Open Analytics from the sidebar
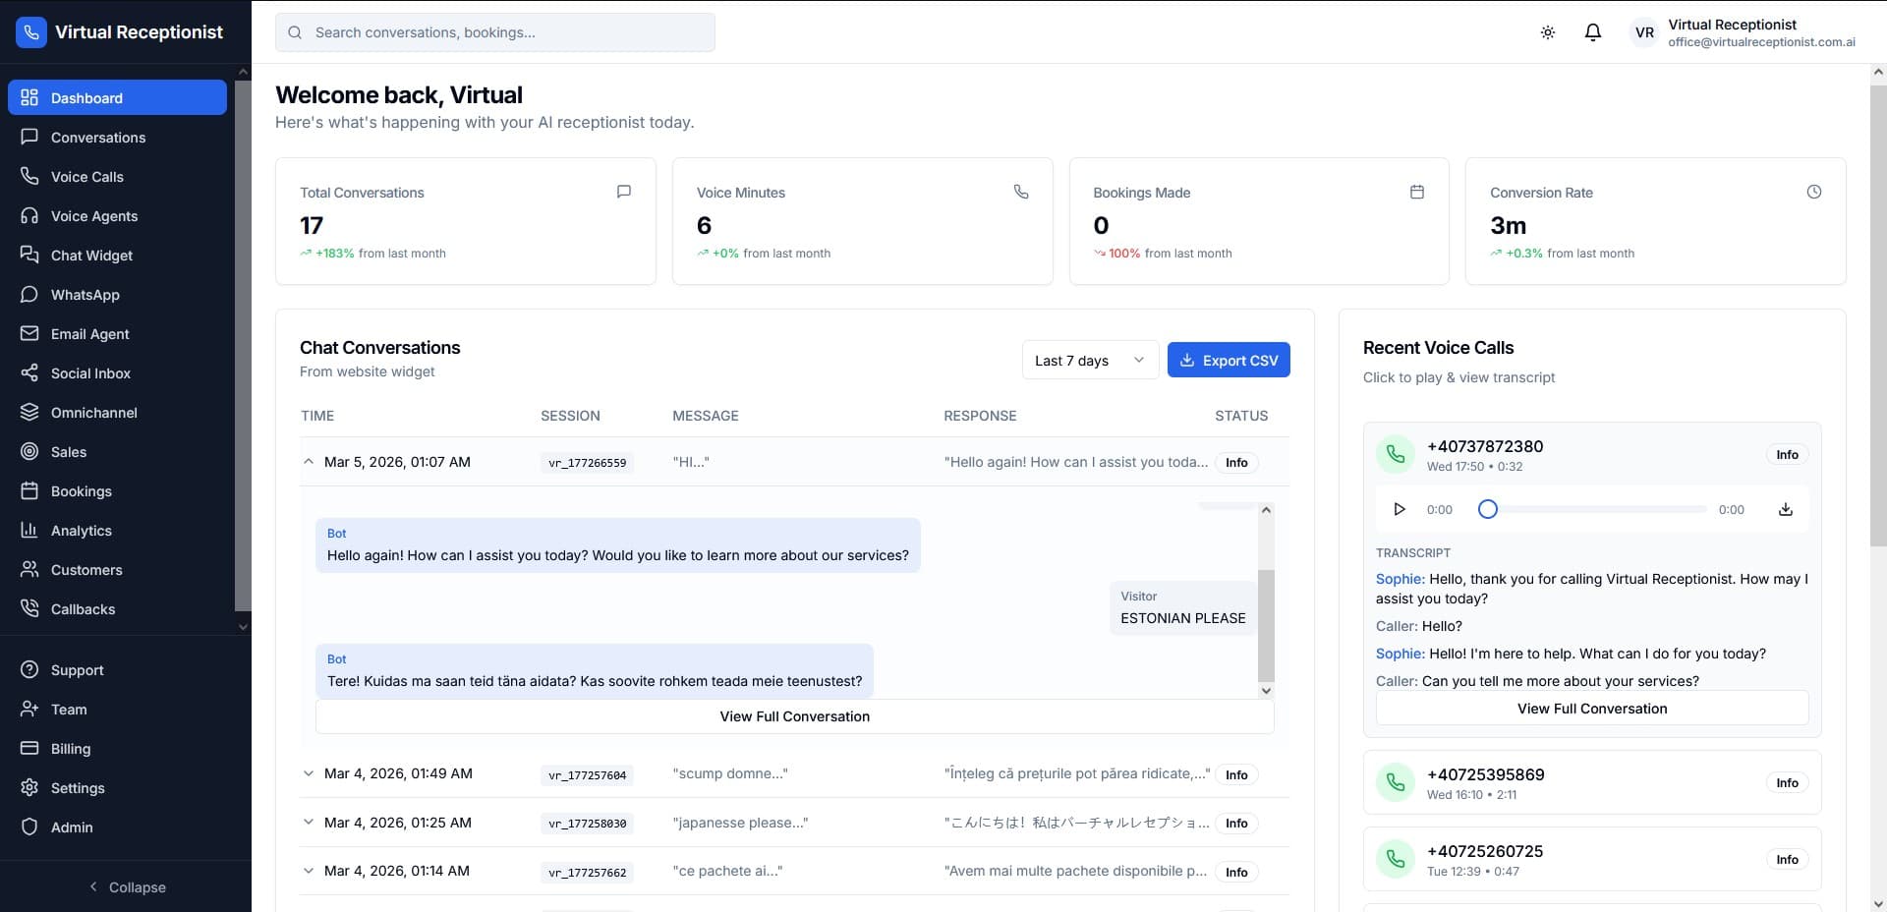Viewport: 1887px width, 912px height. coord(81,531)
